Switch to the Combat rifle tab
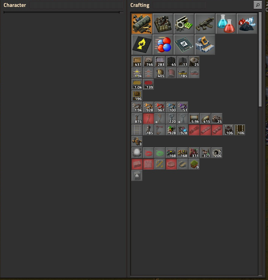The height and width of the screenshot is (280, 268). click(x=205, y=24)
